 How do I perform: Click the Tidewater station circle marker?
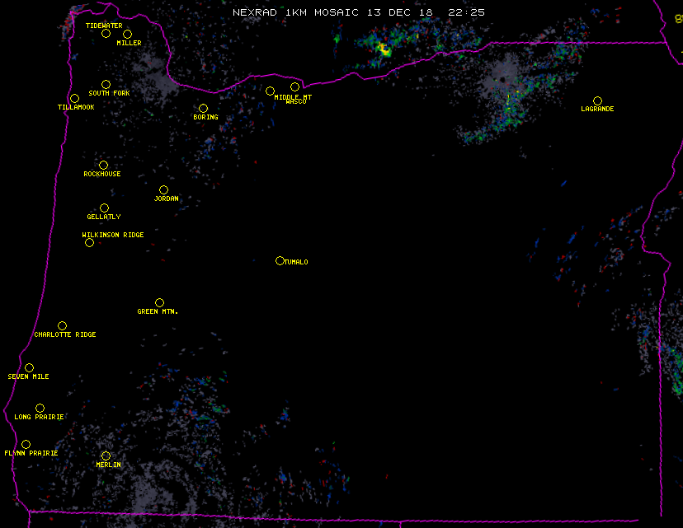106,33
